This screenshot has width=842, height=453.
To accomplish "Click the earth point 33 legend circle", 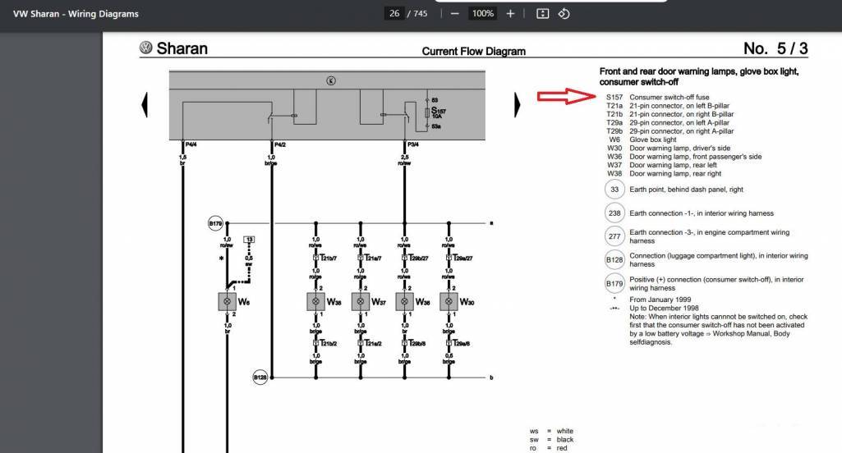I will tap(614, 190).
